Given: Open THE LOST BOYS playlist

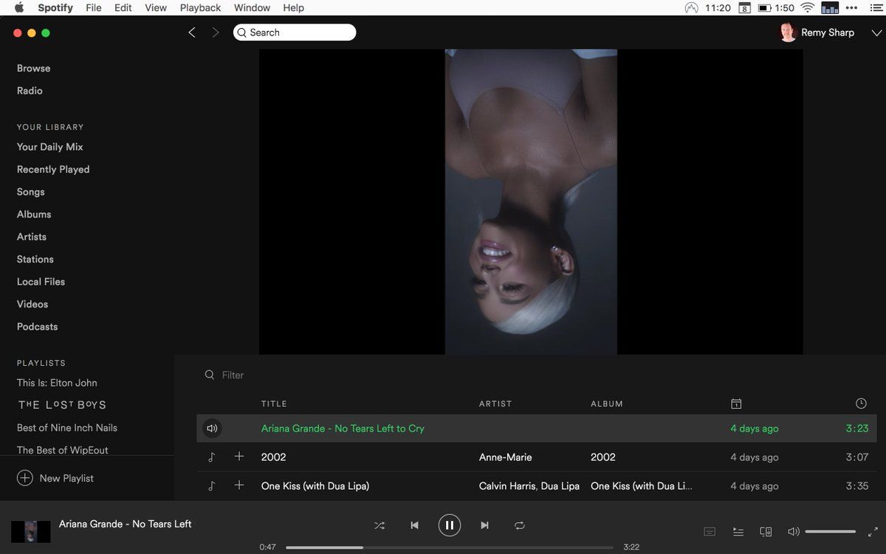Looking at the screenshot, I should pos(62,405).
